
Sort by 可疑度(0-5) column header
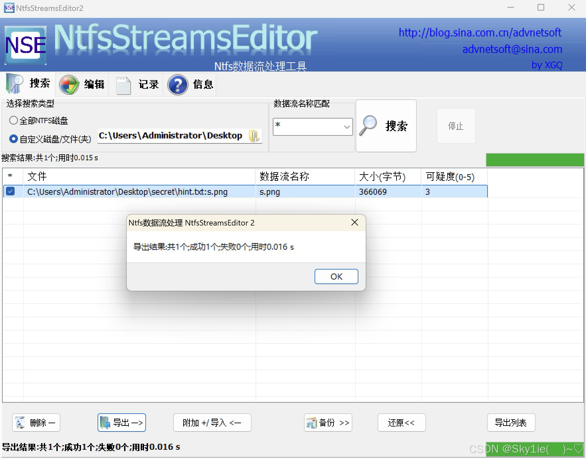tap(455, 176)
